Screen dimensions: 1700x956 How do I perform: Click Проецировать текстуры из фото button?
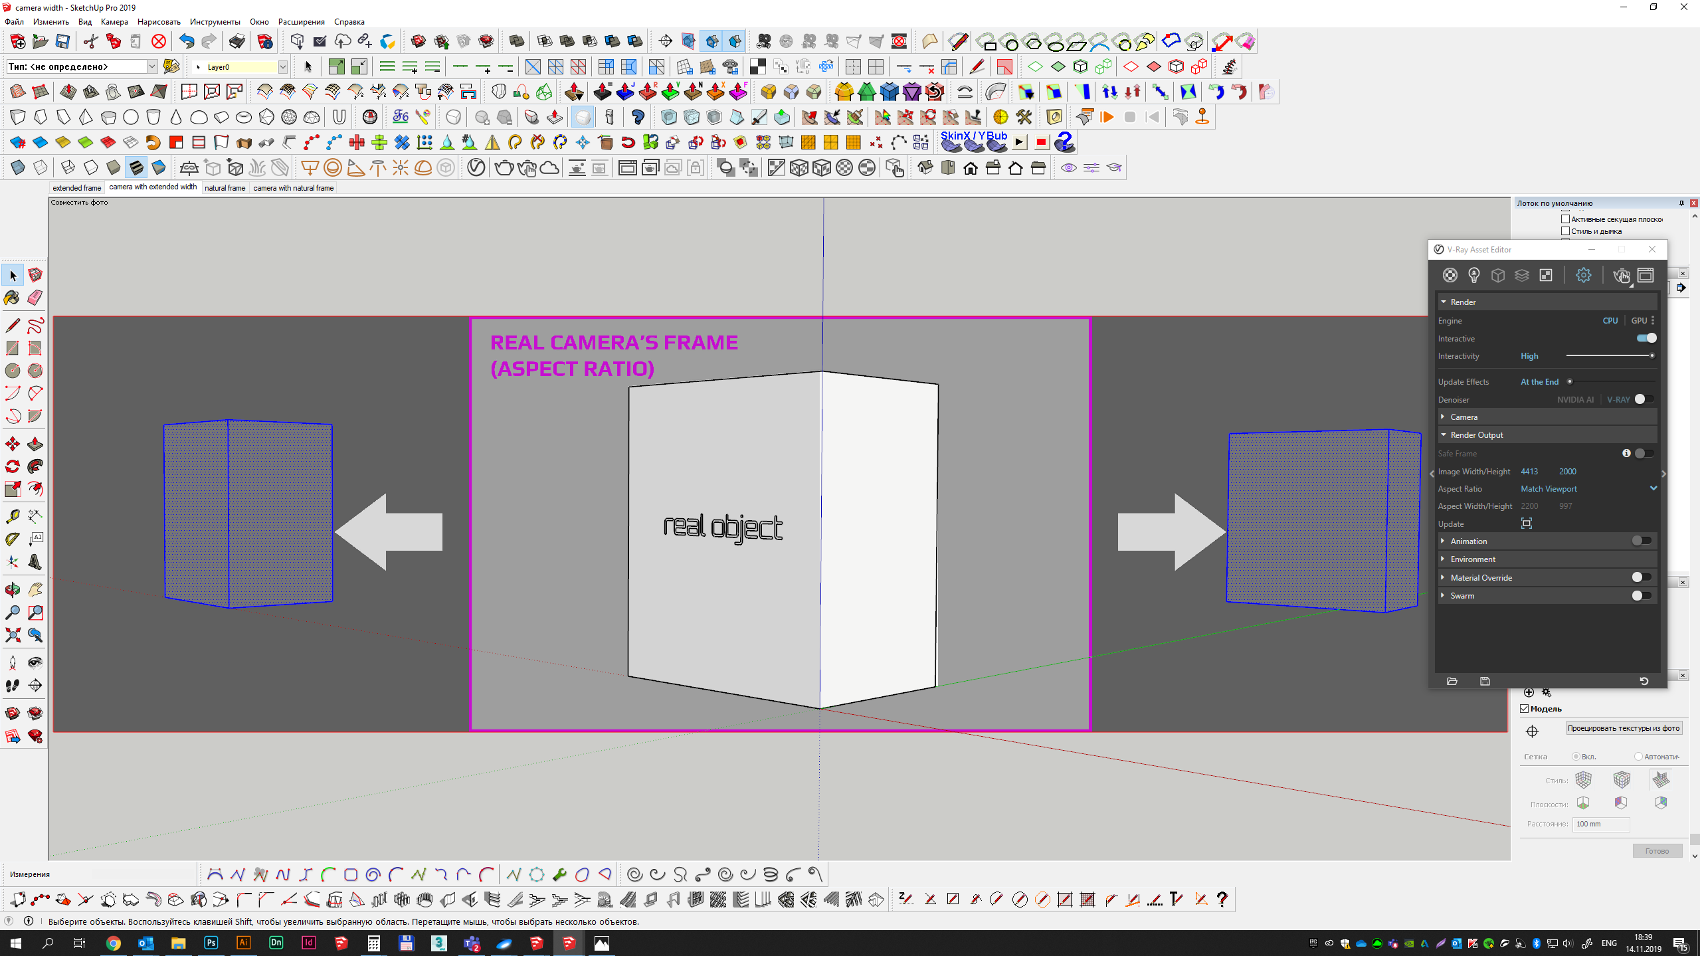(1623, 728)
